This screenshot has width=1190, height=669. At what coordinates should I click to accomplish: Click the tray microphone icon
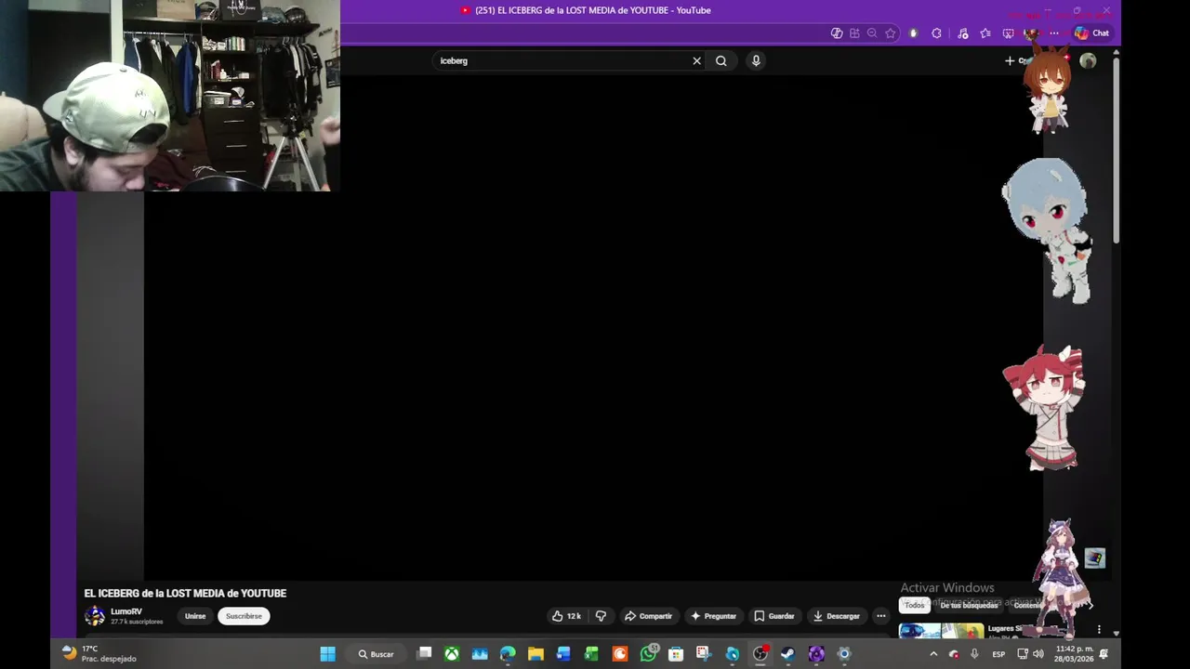pos(974,654)
